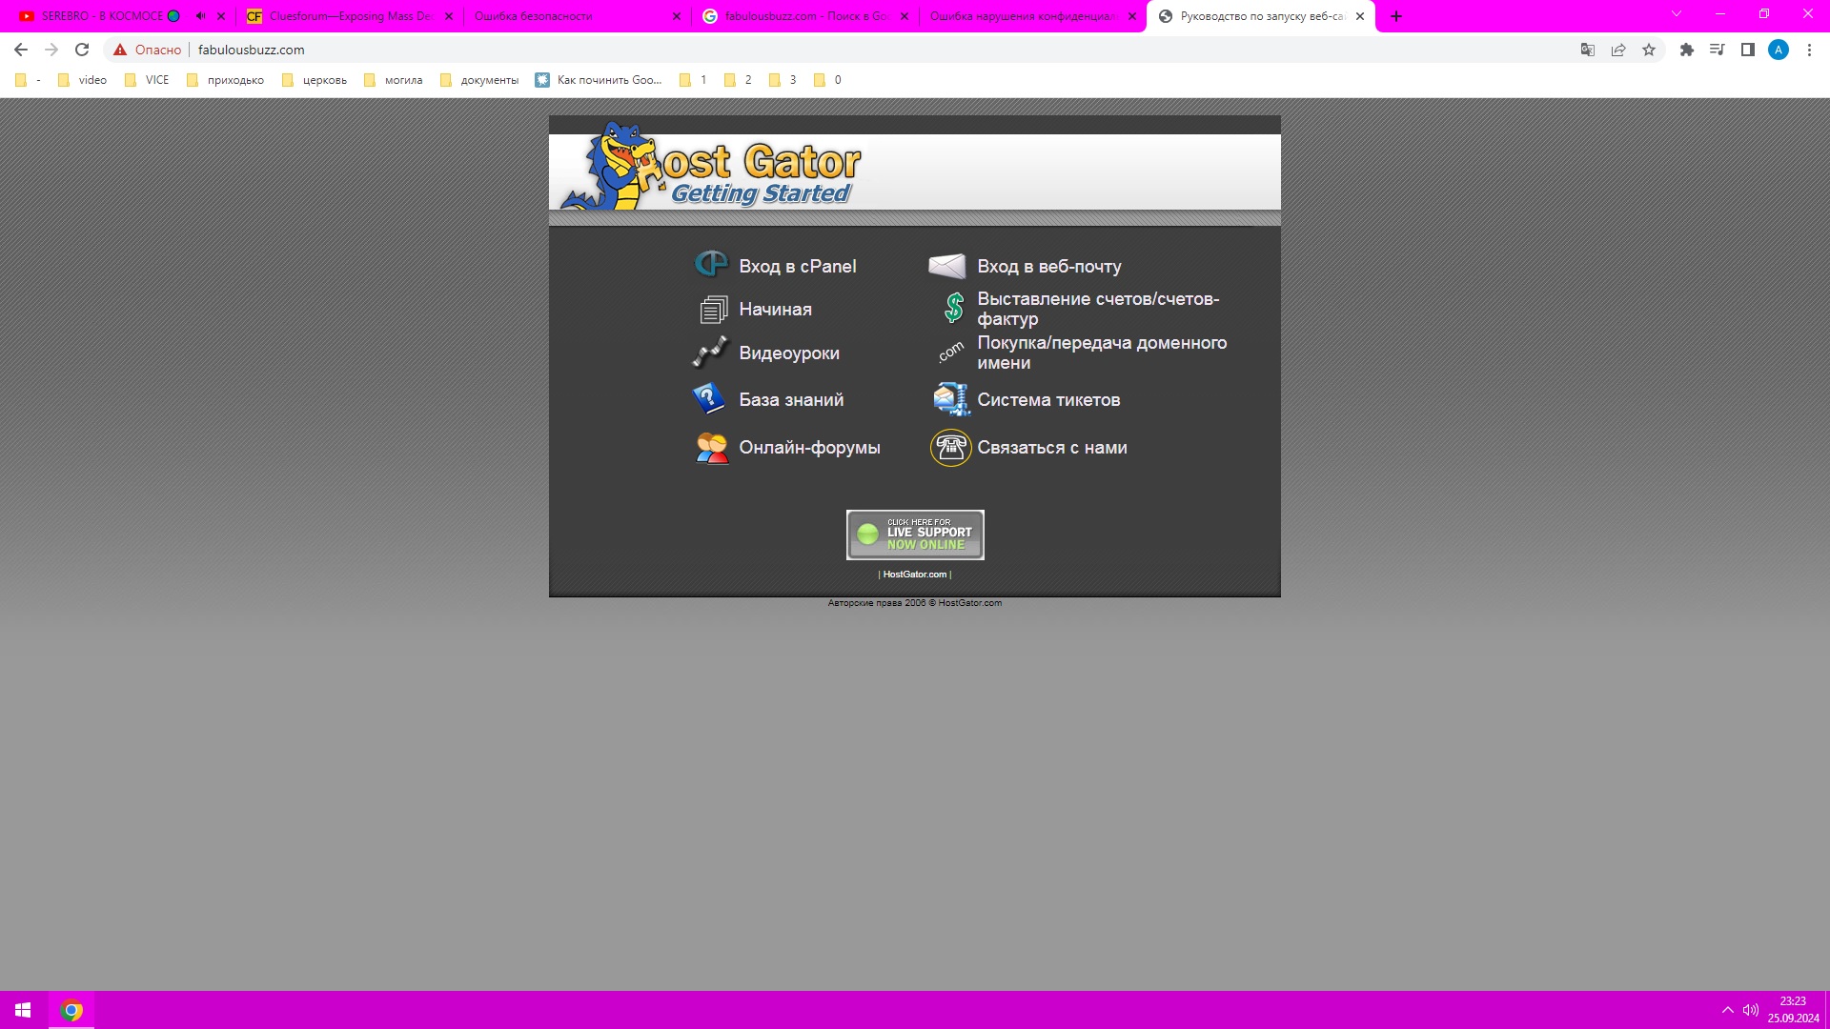Follow the HostGator.com footer link
1830x1029 pixels.
pyautogui.click(x=915, y=575)
